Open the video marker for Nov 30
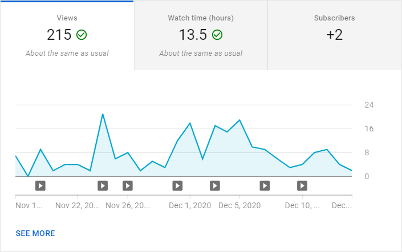The width and height of the screenshot is (402, 252). click(177, 186)
